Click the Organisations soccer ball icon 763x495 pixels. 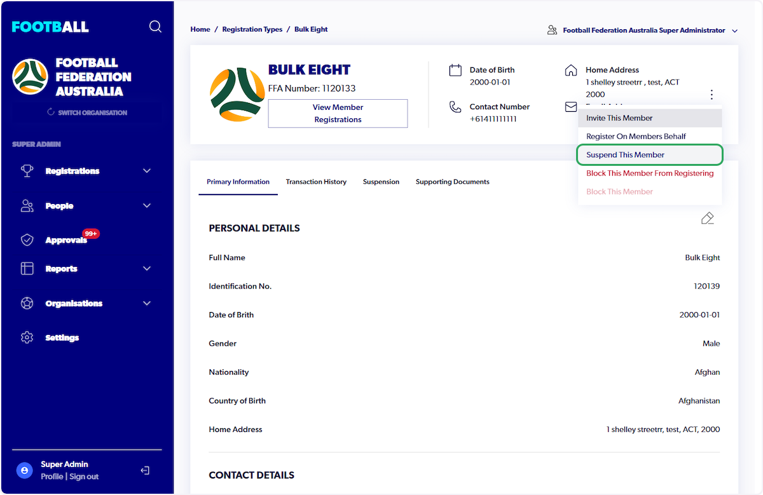[x=27, y=303]
